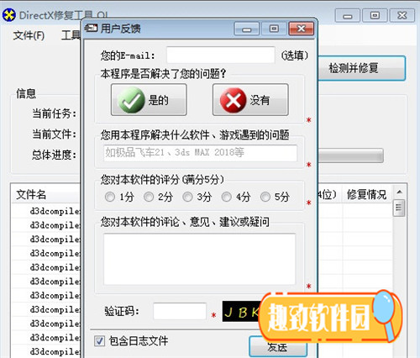
Task: Click the software/game name input field
Action: click(x=200, y=153)
